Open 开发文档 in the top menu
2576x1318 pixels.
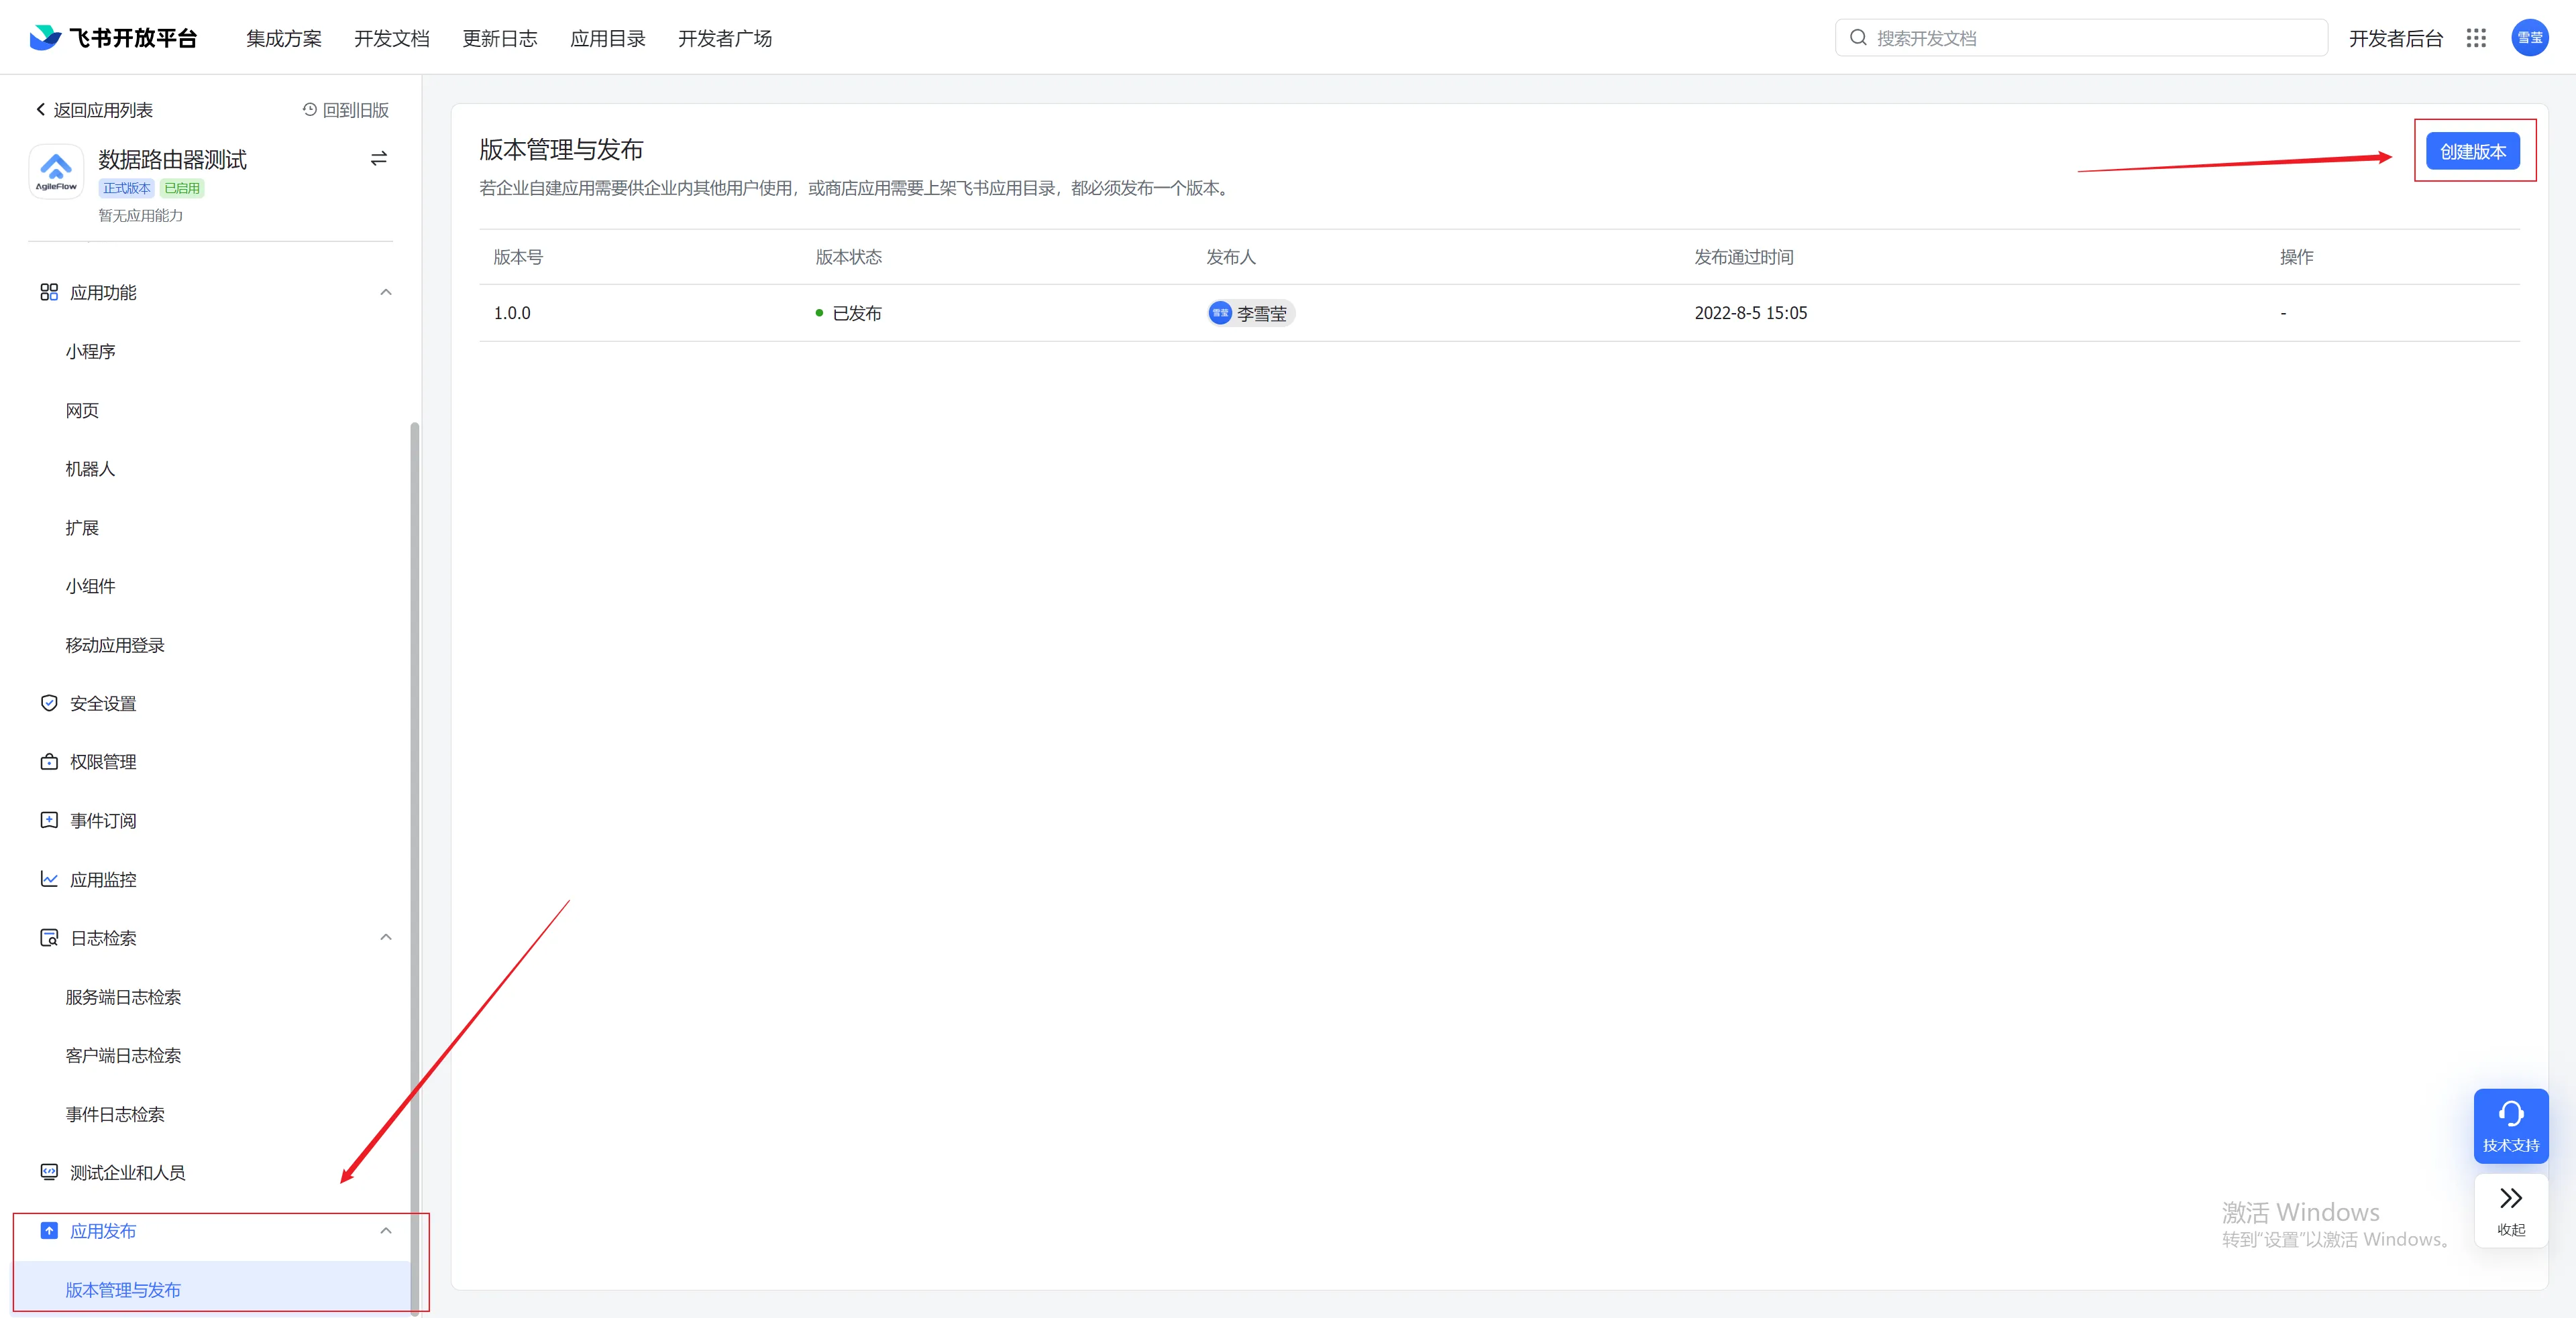(x=391, y=38)
